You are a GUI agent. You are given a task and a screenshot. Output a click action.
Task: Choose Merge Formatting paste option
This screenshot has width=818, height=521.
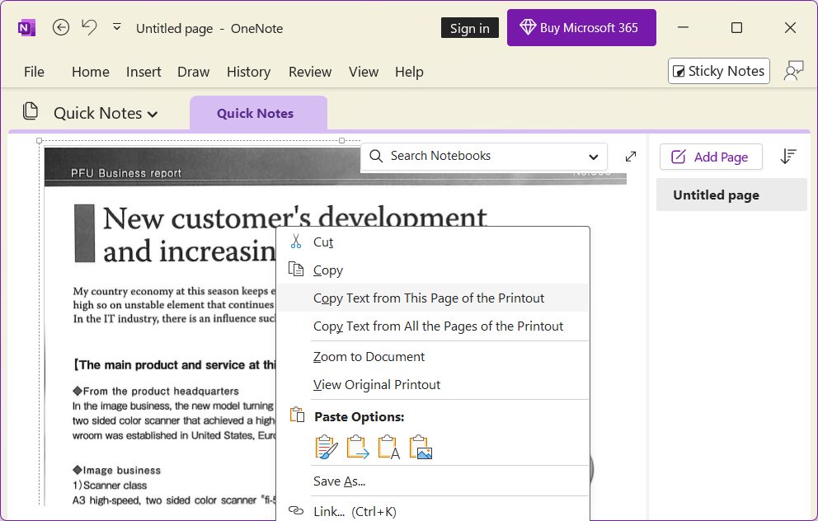[x=358, y=447]
